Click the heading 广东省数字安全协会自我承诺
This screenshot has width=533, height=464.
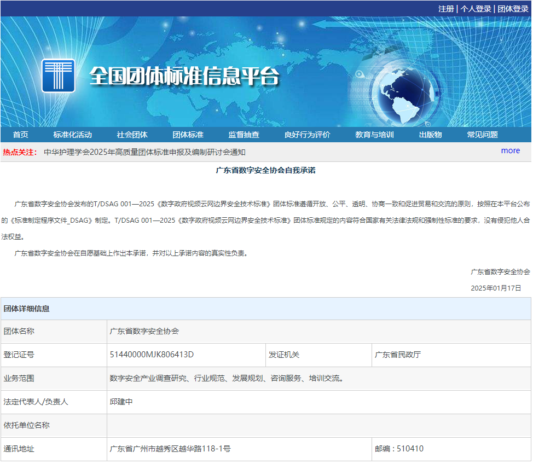pyautogui.click(x=266, y=170)
